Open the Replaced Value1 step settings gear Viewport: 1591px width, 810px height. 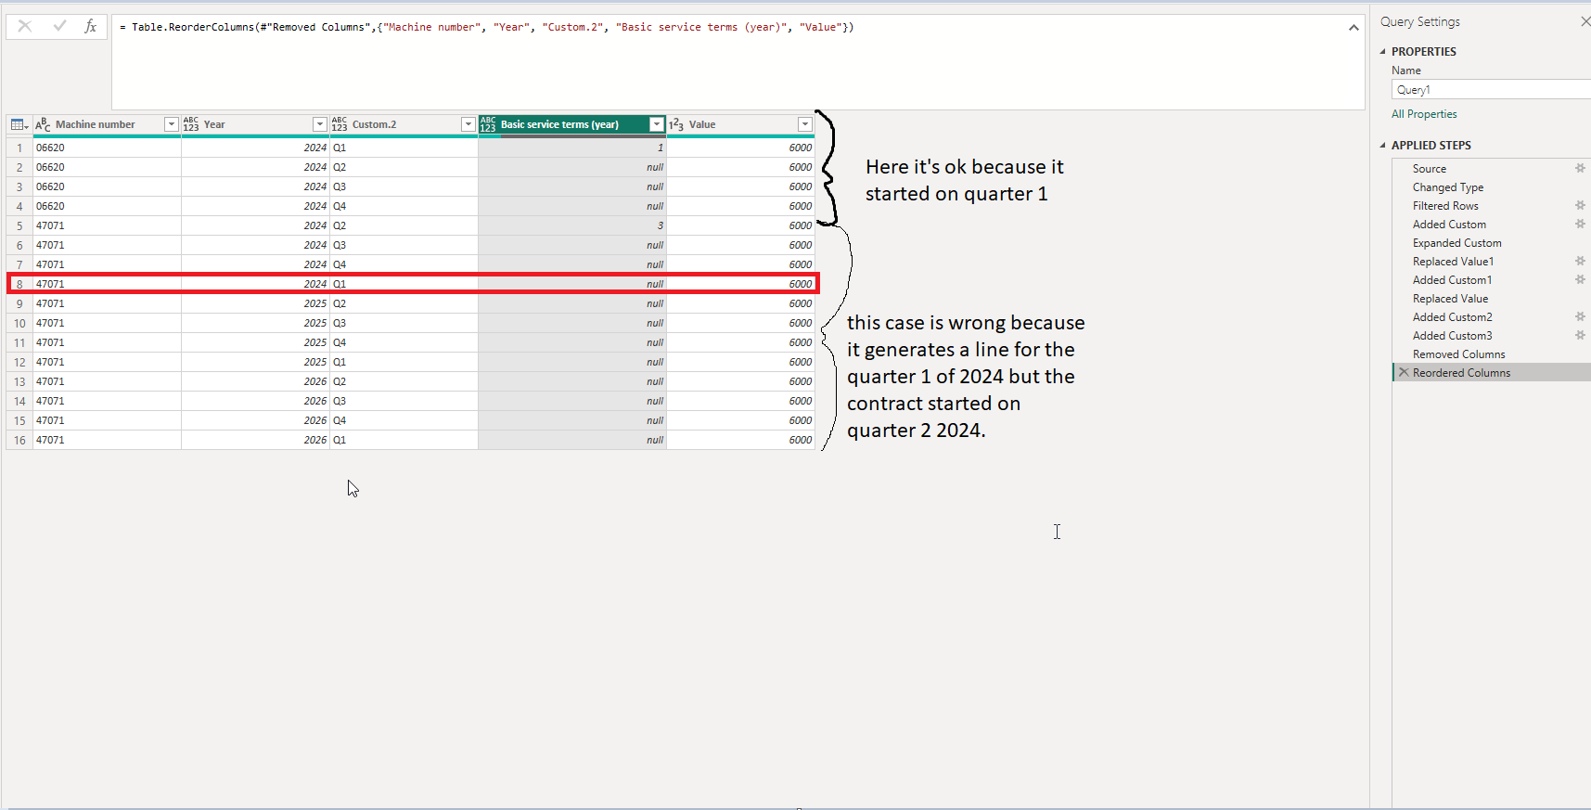point(1580,261)
